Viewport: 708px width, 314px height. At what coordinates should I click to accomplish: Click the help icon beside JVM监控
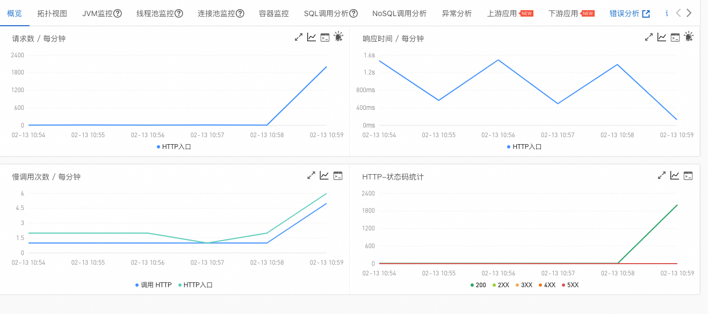point(118,13)
